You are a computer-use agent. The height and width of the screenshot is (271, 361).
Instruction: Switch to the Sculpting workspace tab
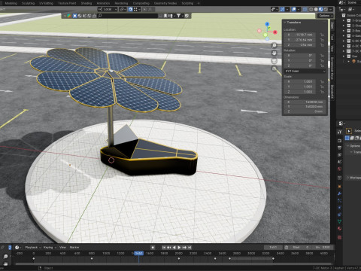pos(28,3)
